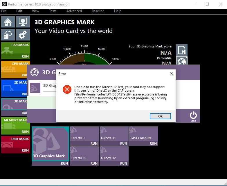Go to the Home dashboard icon
This screenshot has width=227, height=186.
[8, 22]
